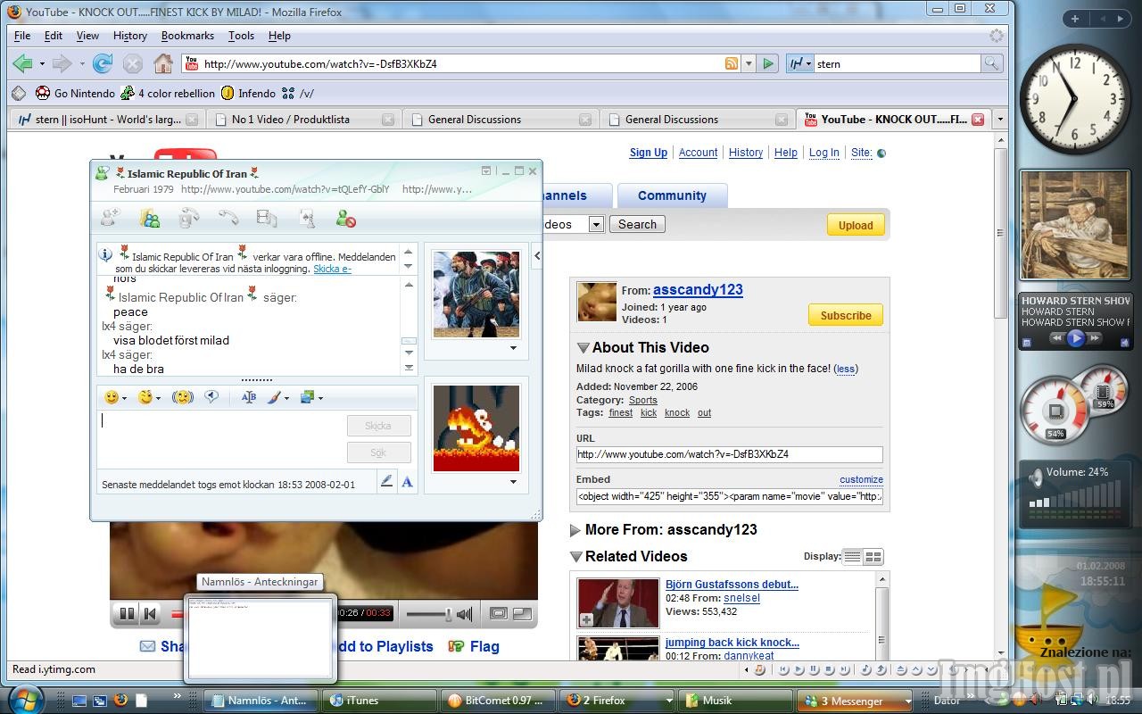
Task: Pause the YouTube video
Action: (127, 613)
